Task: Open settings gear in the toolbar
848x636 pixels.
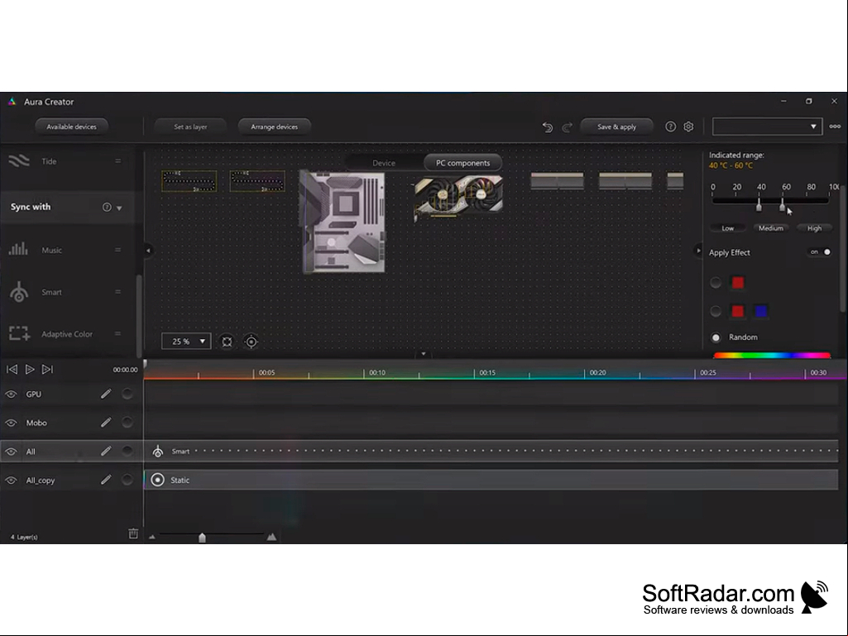Action: click(688, 127)
